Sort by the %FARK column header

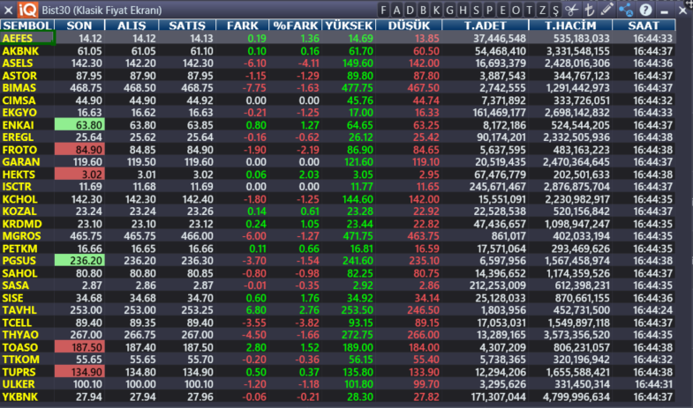click(x=295, y=26)
